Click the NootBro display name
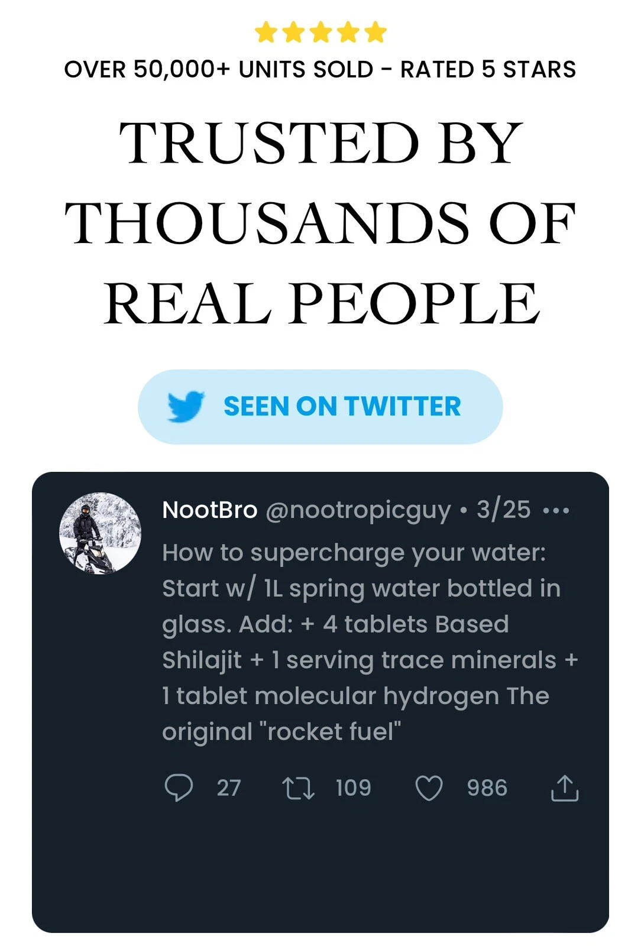 [209, 510]
